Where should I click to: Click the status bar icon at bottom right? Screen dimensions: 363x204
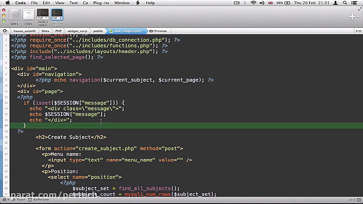(x=359, y=200)
